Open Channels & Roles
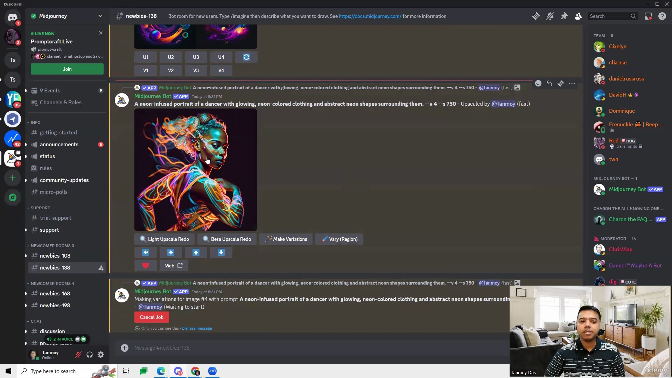Screen dimensions: 672x378 coord(67,103)
